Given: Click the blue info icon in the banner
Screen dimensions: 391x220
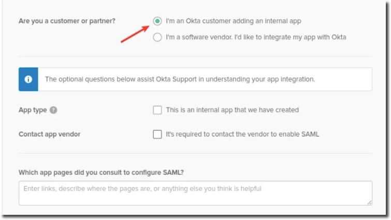Looking at the screenshot, I should (28, 79).
